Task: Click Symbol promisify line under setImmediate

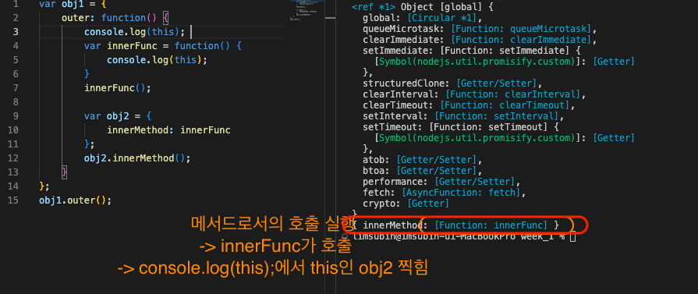Action: pyautogui.click(x=505, y=61)
